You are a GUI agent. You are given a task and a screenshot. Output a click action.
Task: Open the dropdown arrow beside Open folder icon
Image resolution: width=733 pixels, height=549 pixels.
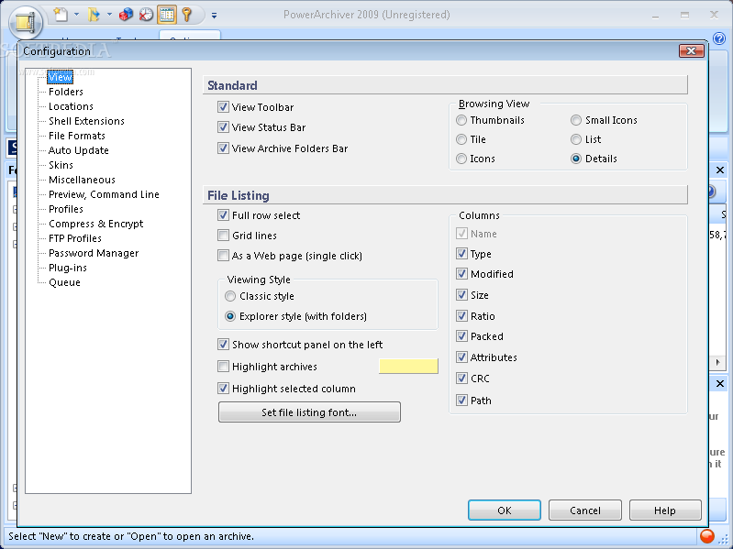click(x=109, y=15)
